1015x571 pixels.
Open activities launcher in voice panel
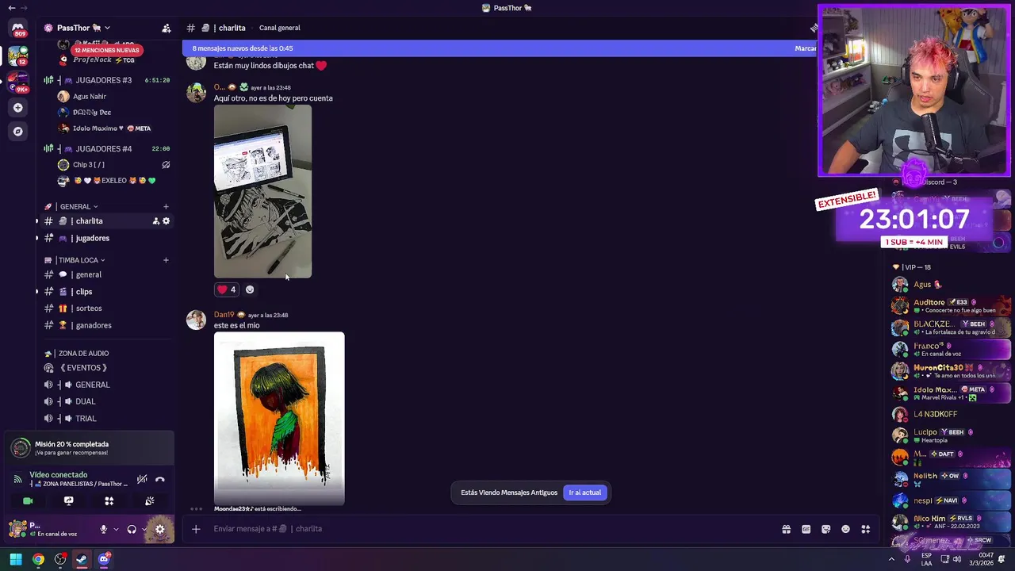(109, 501)
